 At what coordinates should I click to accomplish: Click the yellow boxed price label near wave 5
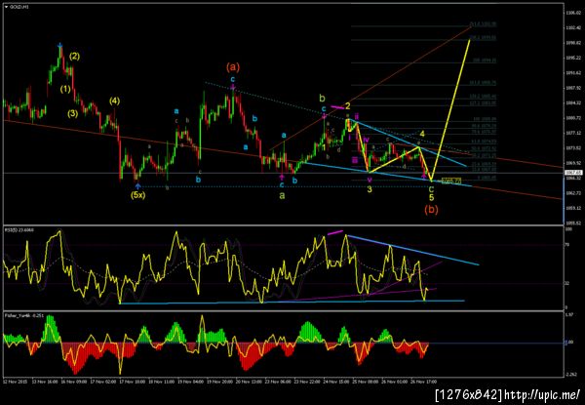pyautogui.click(x=451, y=181)
